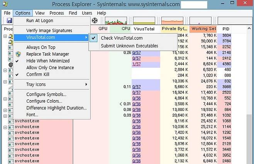Open Configure Colors... dialog

45,101
